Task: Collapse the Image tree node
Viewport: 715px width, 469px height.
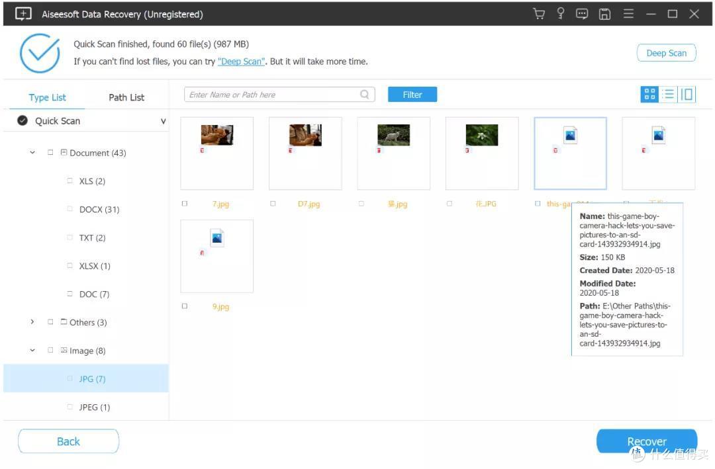Action: click(x=32, y=350)
